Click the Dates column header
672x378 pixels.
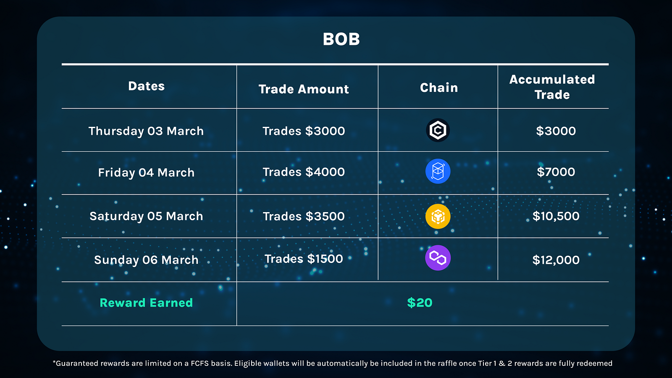click(146, 86)
